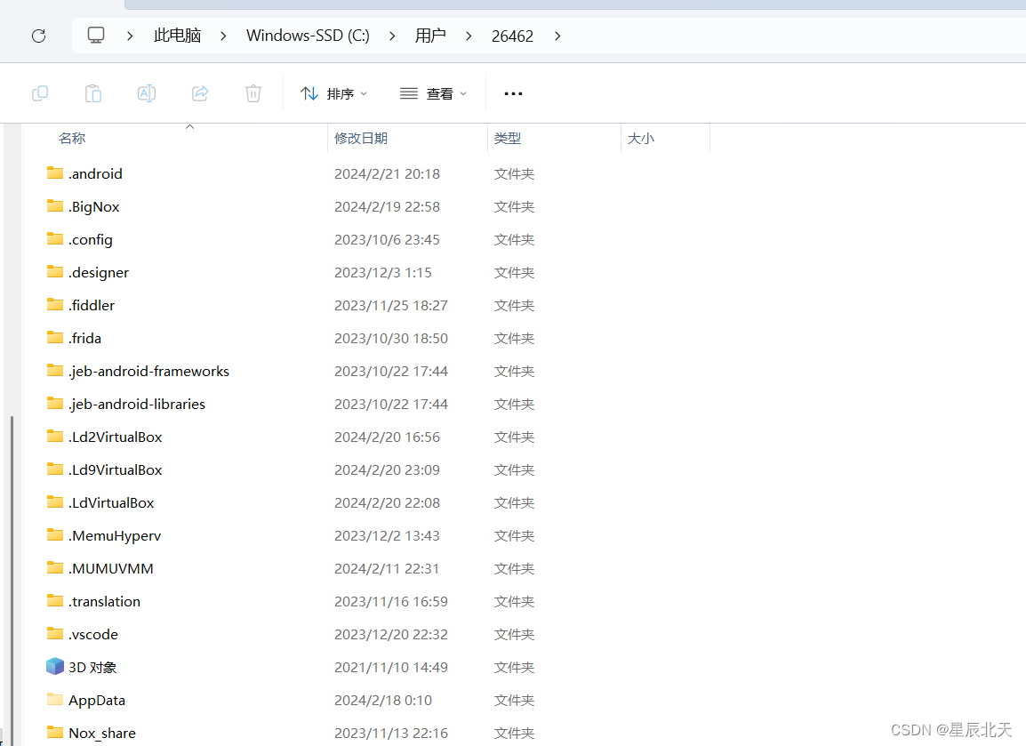Select the .BigNox folder icon

(x=55, y=206)
